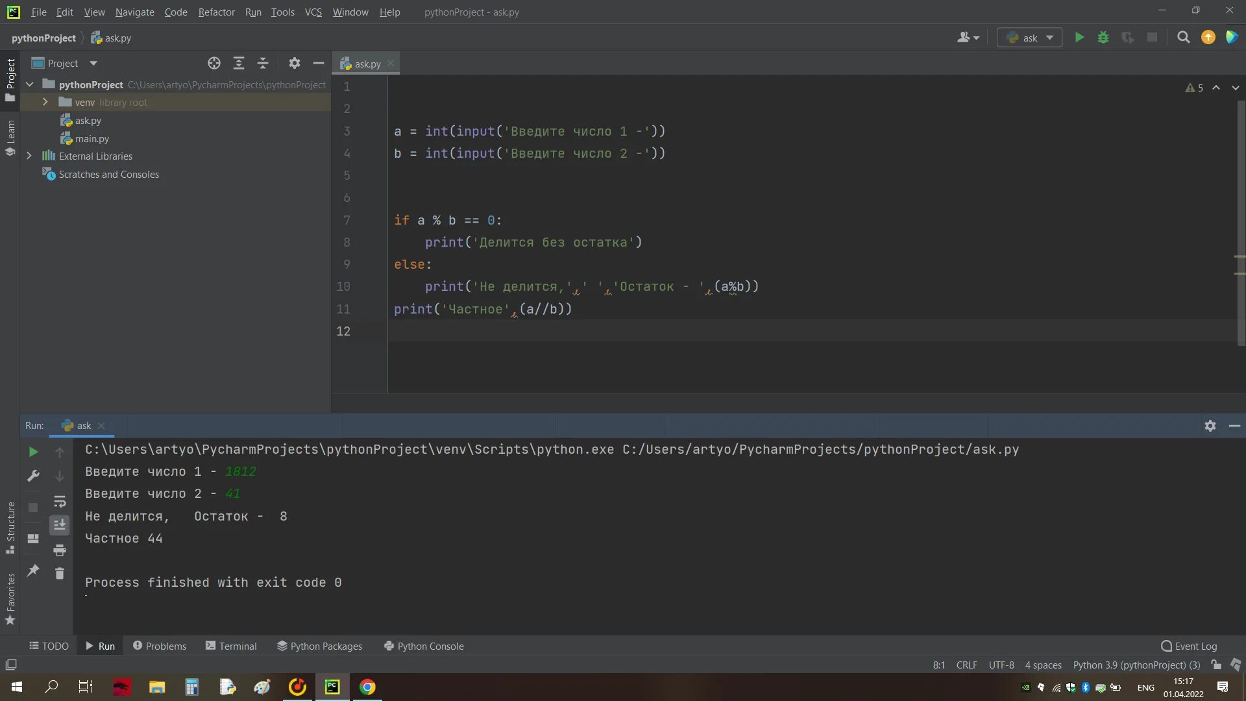Open Run panel settings gear
The height and width of the screenshot is (701, 1246).
tap(1210, 426)
